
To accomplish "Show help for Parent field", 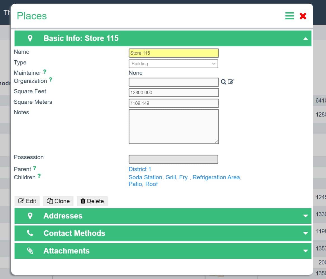I will pyautogui.click(x=34, y=168).
